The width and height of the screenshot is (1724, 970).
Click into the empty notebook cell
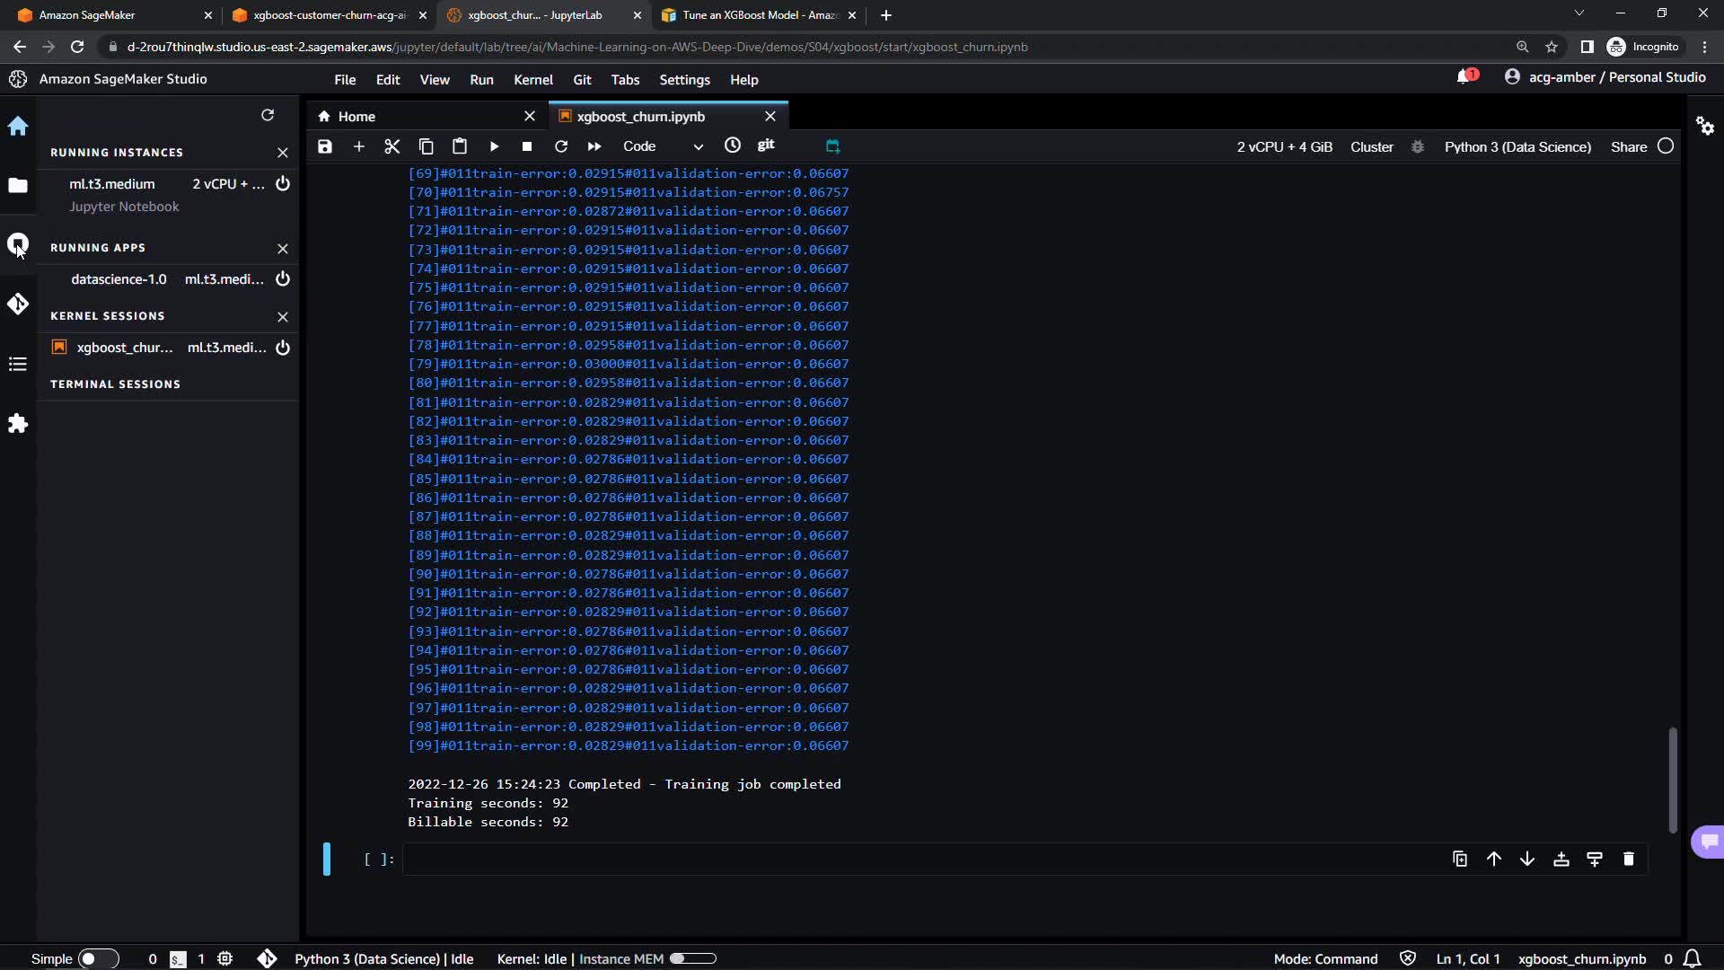[x=898, y=860]
